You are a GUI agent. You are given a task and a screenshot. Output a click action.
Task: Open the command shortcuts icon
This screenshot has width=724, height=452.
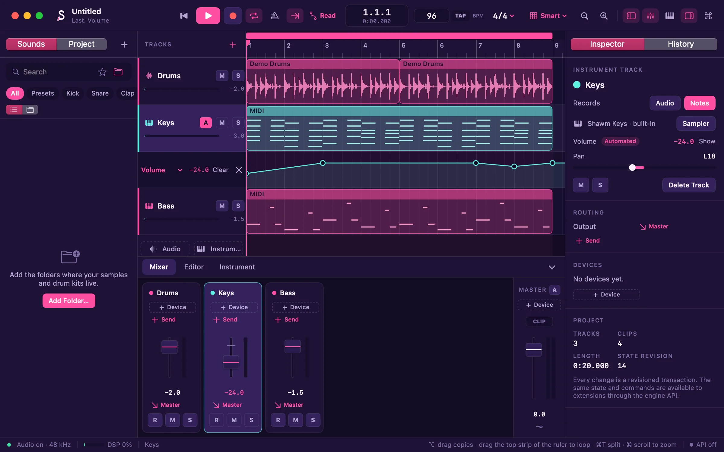tap(708, 16)
